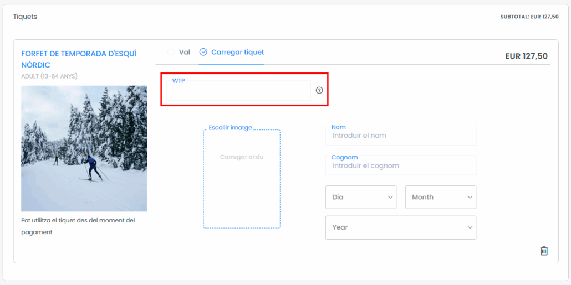
Task: Click the checkmark icon beside Carregar tiquet
Action: pyautogui.click(x=203, y=52)
